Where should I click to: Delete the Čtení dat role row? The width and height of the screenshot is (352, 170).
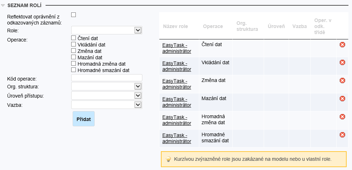pyautogui.click(x=342, y=44)
